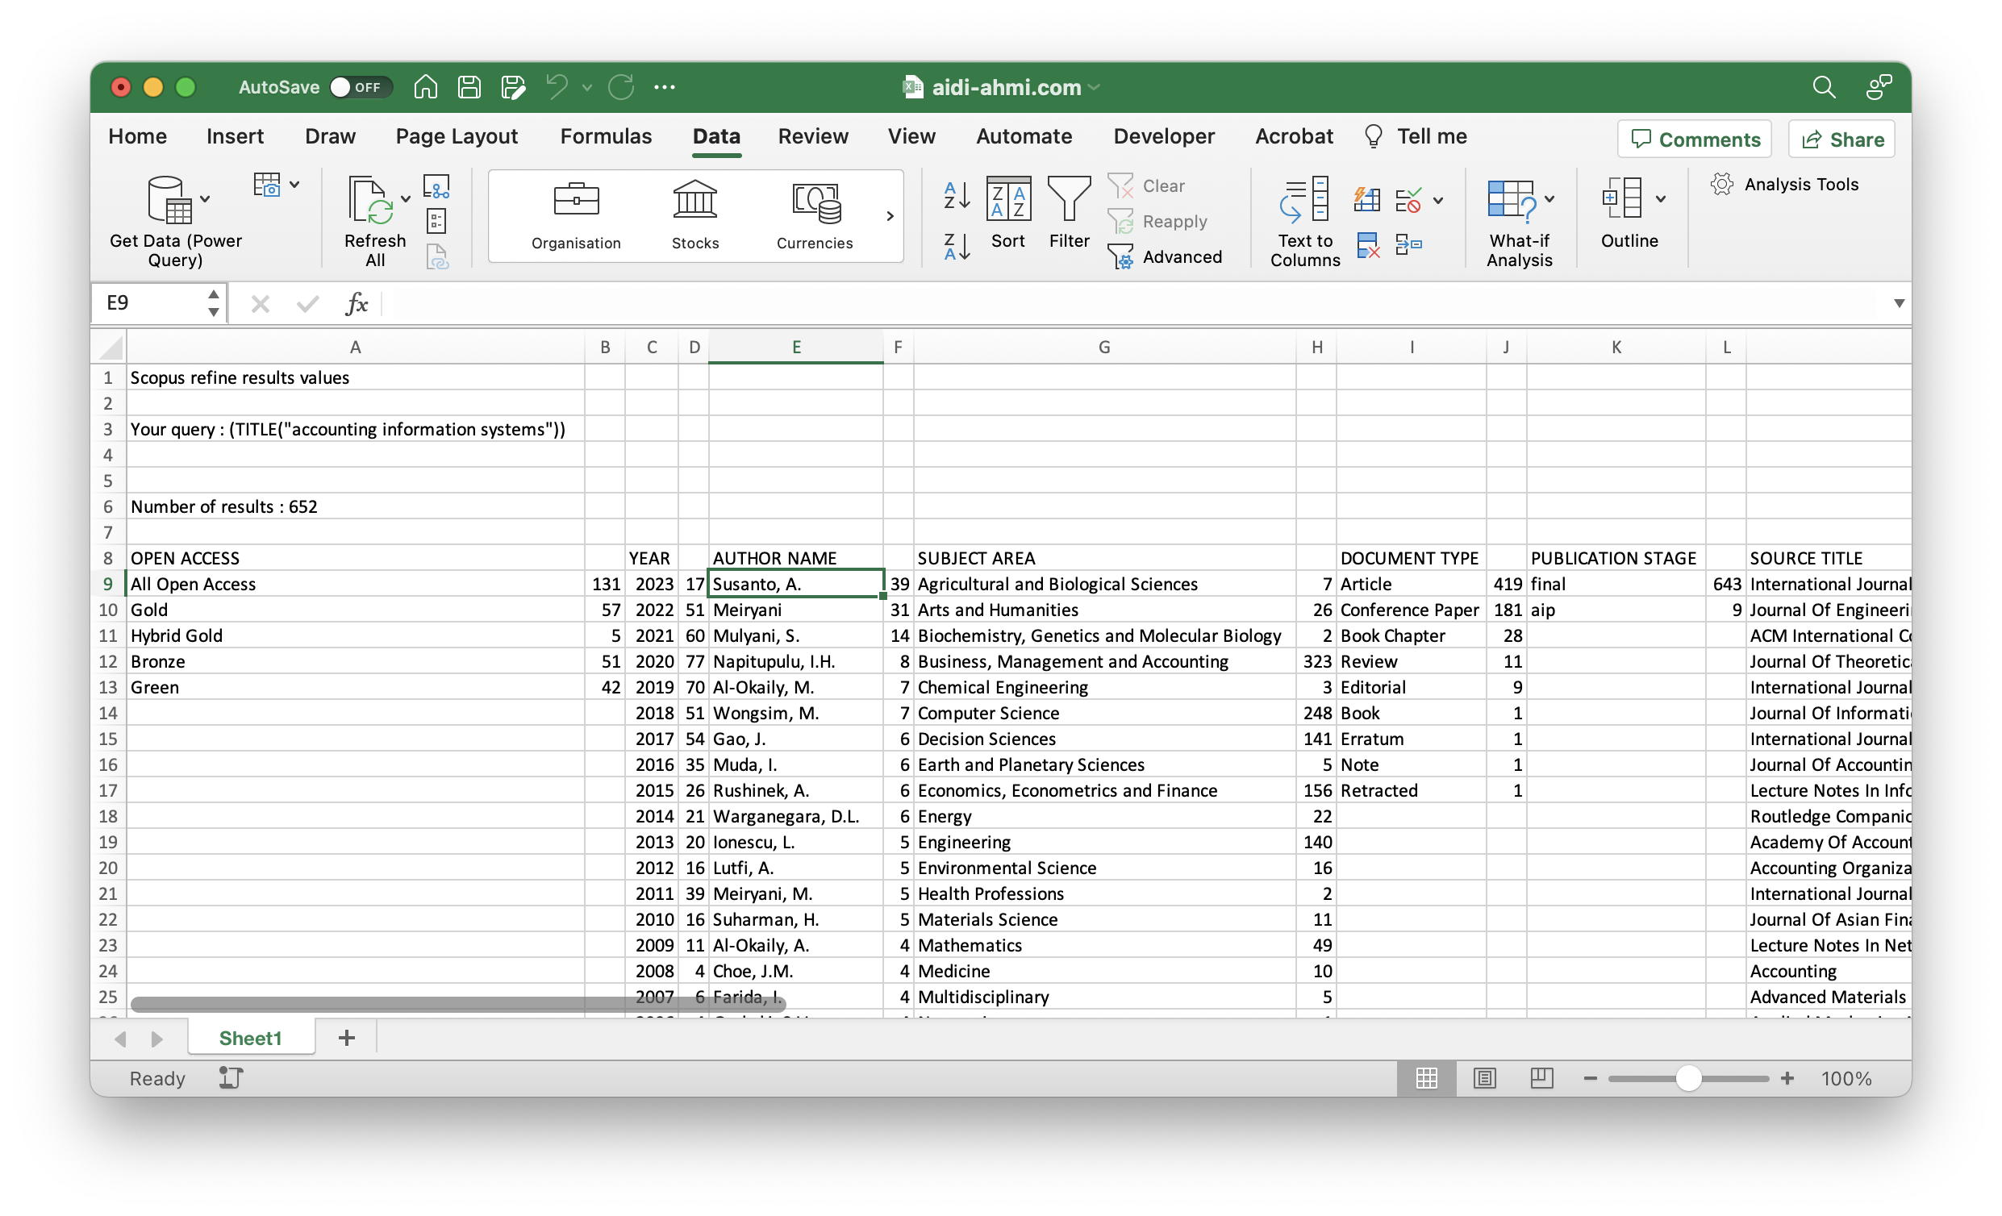Apply the Filter funnel

[1070, 213]
